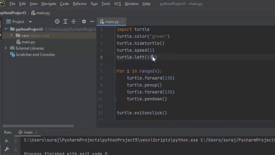Click the venv folder icon
The image size is (275, 155).
[x=18, y=35]
